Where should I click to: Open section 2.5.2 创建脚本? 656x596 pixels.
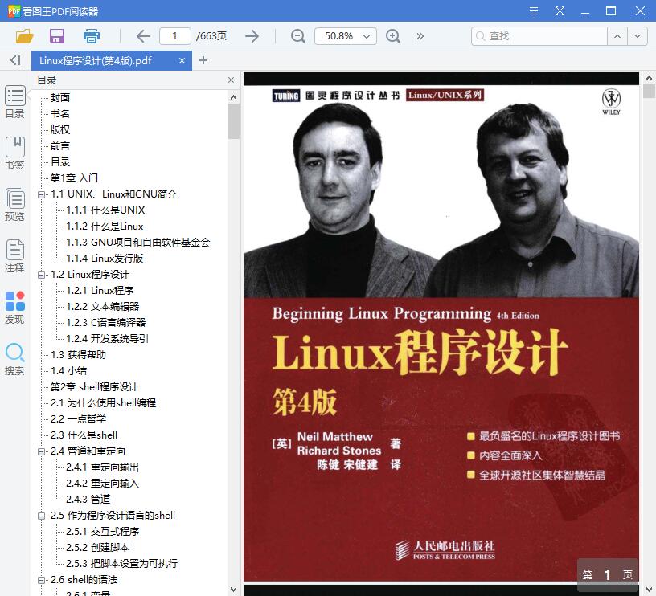pos(97,548)
